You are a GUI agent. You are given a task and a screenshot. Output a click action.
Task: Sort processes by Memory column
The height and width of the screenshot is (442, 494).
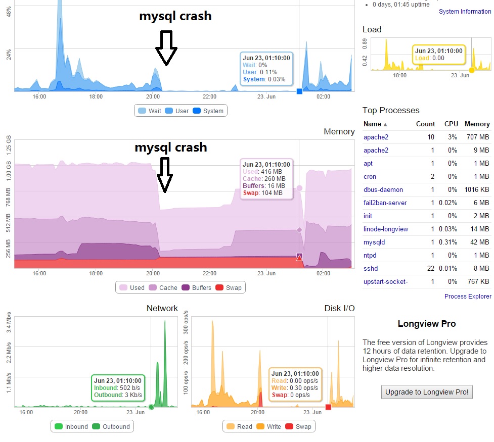pos(477,124)
